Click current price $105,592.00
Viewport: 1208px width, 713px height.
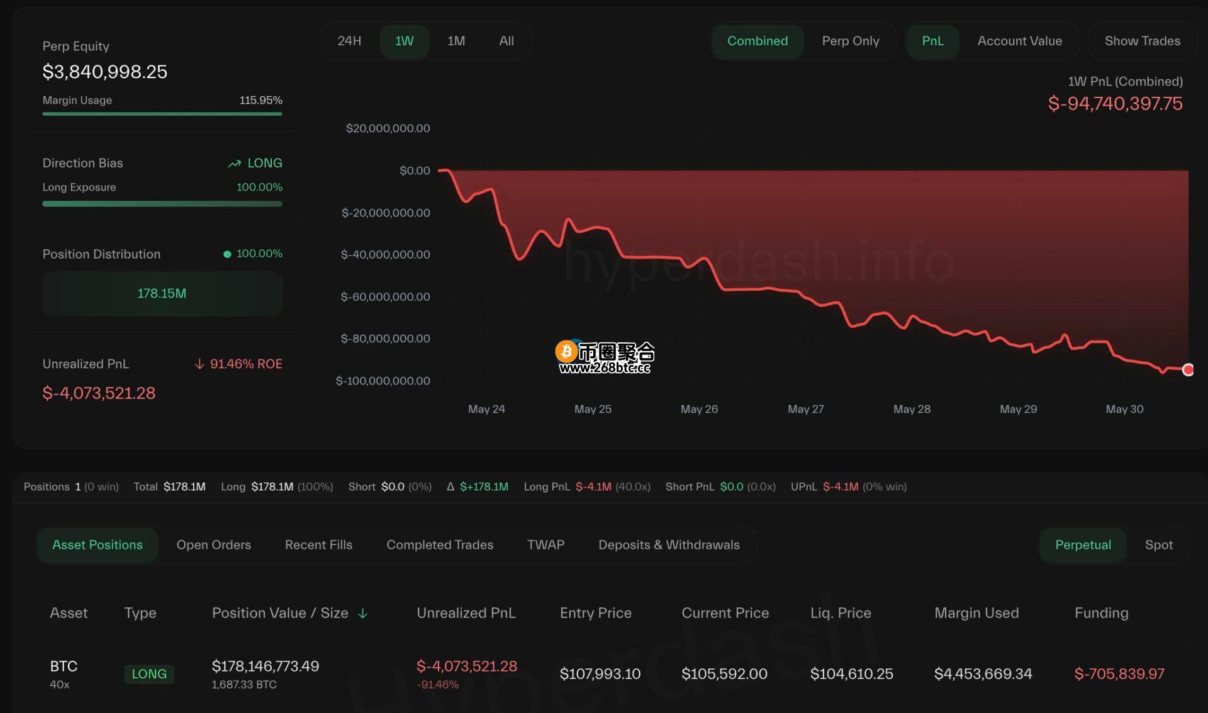coord(724,674)
